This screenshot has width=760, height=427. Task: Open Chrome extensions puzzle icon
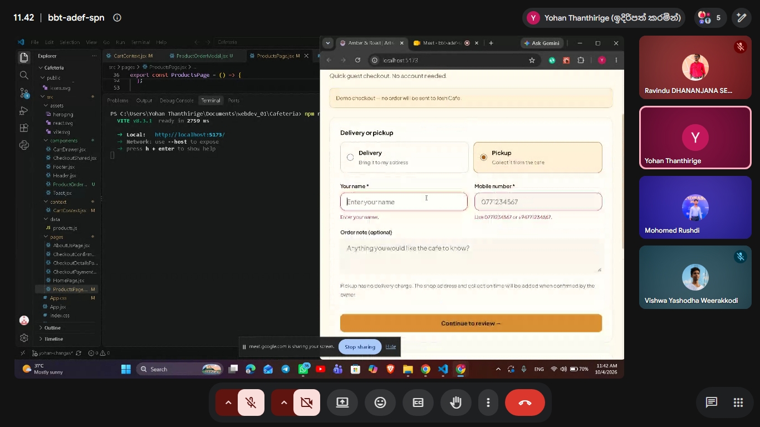click(581, 60)
